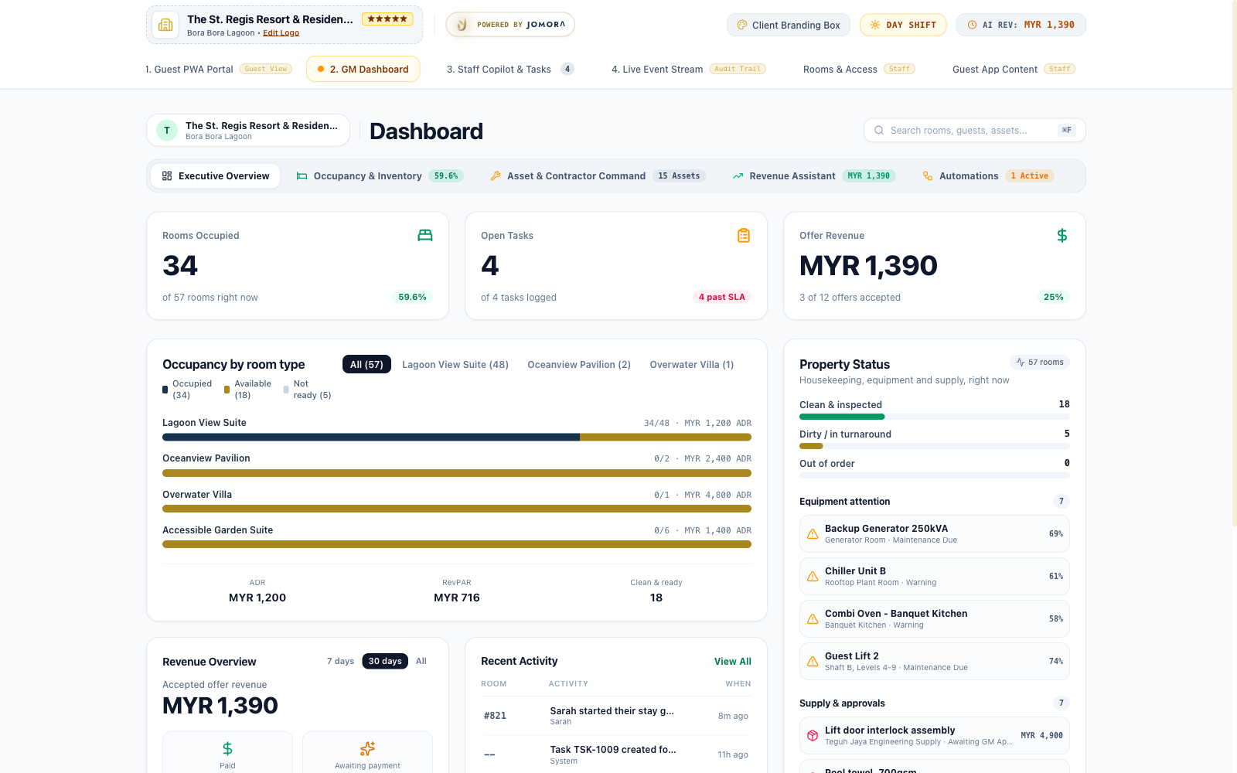Filter by Overwater Villa (1)
Viewport: 1237px width, 773px height.
click(x=692, y=364)
